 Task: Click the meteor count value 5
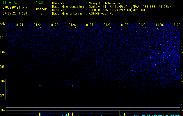pyautogui.click(x=41, y=13)
